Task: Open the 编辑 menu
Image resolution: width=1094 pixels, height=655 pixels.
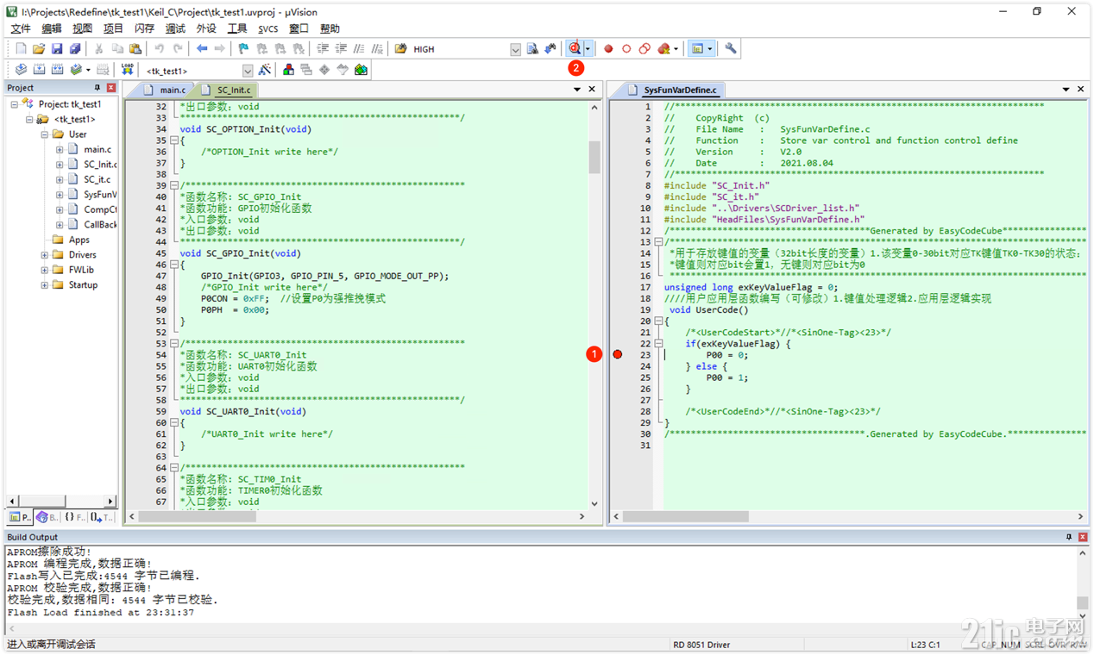Action: pos(51,28)
